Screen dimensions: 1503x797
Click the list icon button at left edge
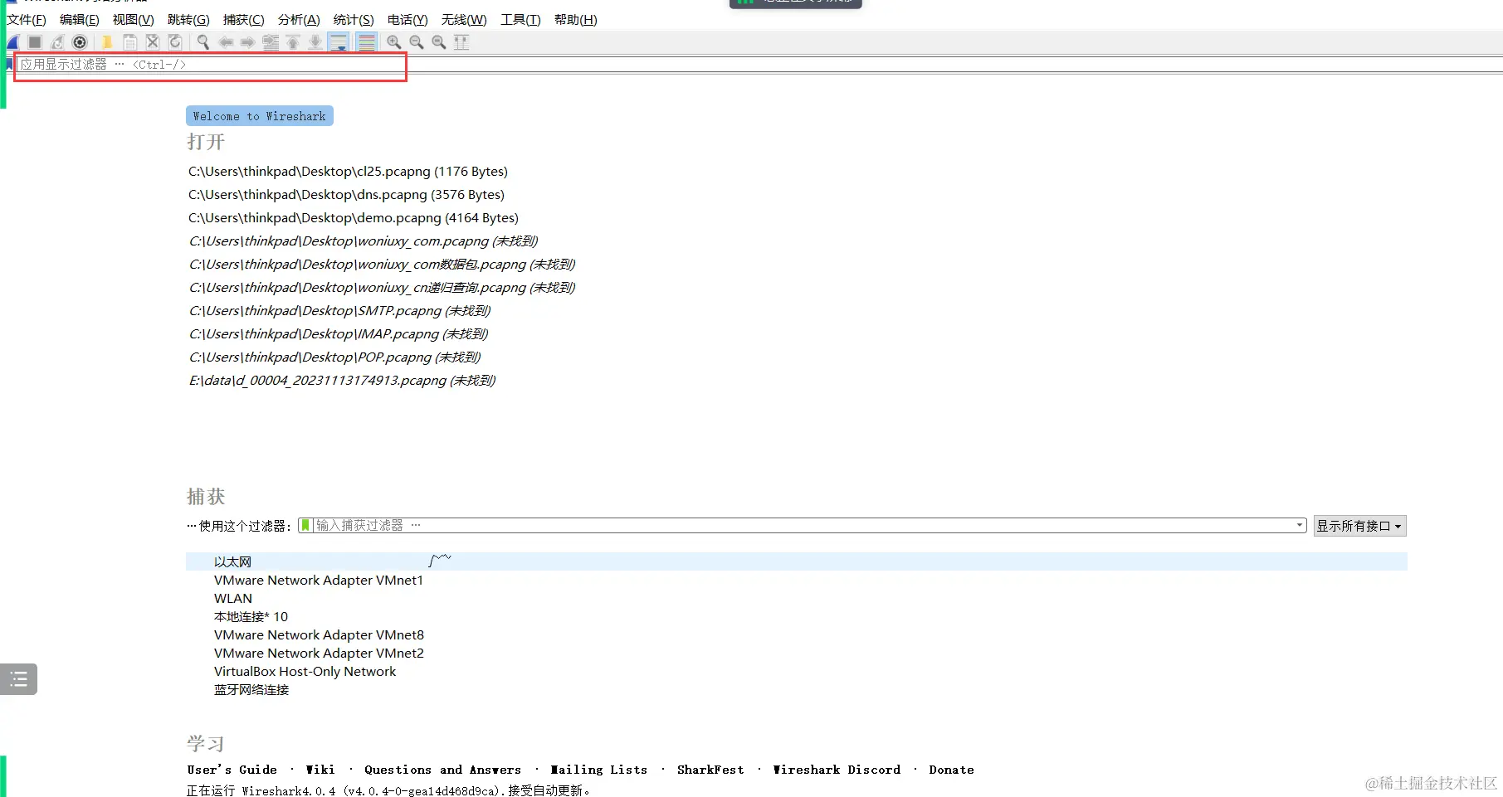(18, 679)
